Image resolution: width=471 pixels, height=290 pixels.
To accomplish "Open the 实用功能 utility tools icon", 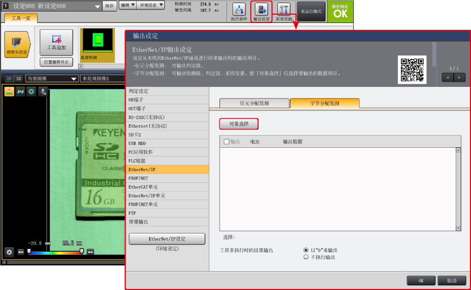I will pos(284,11).
